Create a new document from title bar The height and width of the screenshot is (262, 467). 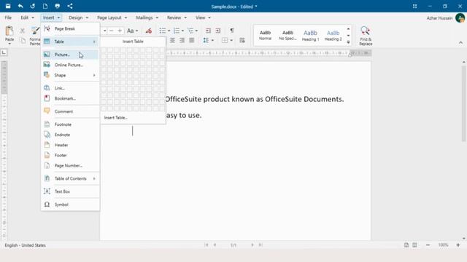tap(45, 6)
